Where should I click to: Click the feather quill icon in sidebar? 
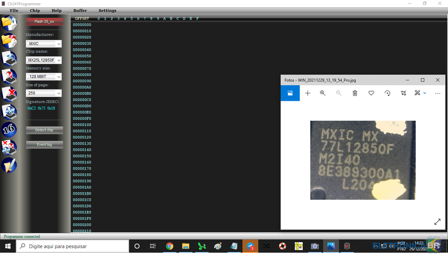coord(9,165)
